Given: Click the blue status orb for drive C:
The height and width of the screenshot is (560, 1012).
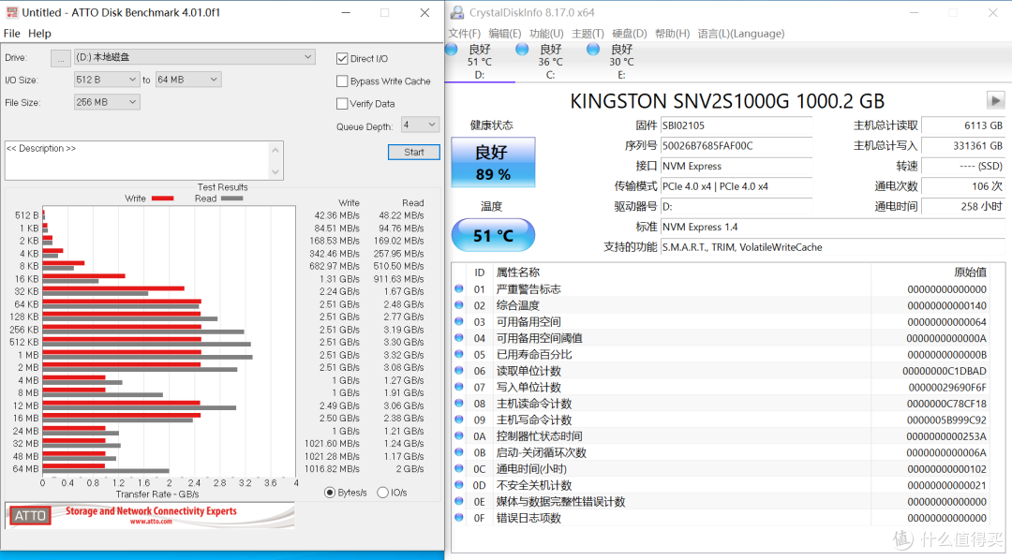Looking at the screenshot, I should pos(522,49).
